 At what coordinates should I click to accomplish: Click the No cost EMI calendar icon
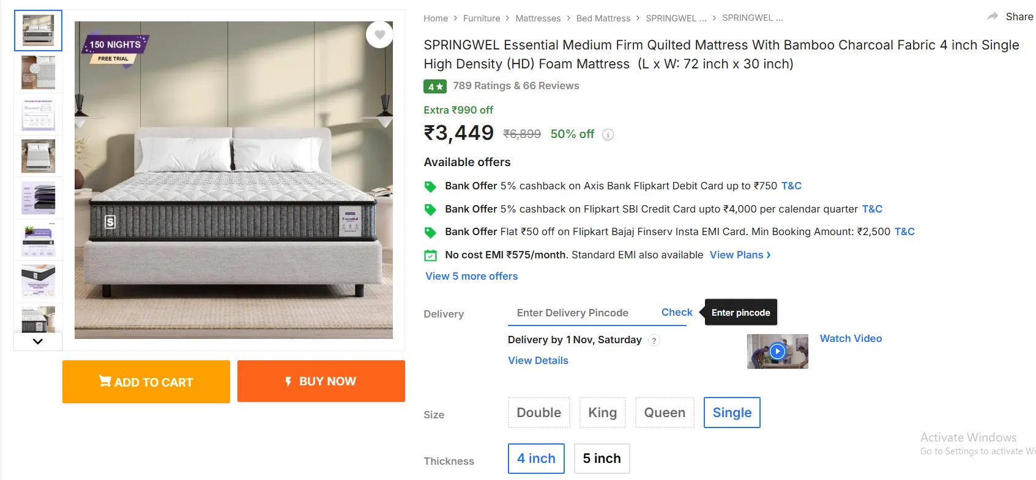pos(431,255)
